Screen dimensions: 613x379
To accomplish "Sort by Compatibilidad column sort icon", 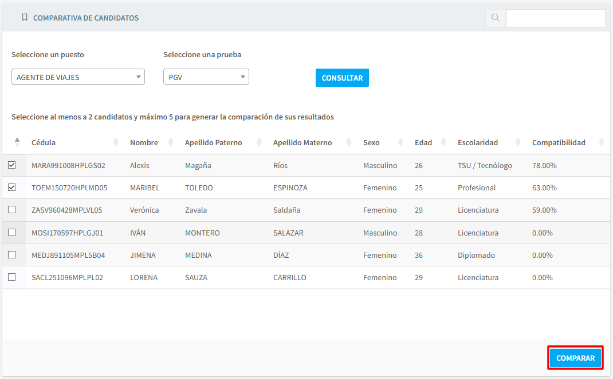I will (601, 142).
